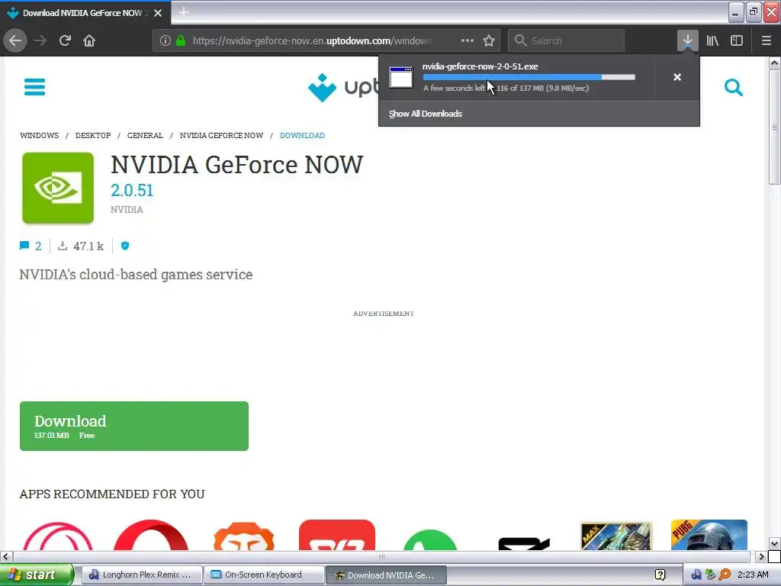781x586 pixels.
Task: Click the nvidia-geforce-now-2-0-51.exe file icon
Action: point(401,77)
